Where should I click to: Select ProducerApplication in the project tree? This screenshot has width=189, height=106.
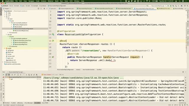pyautogui.click(x=21, y=25)
